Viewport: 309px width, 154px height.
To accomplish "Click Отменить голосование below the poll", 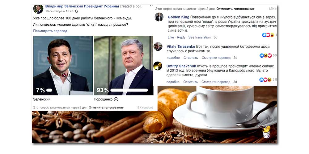I will tap(106, 107).
